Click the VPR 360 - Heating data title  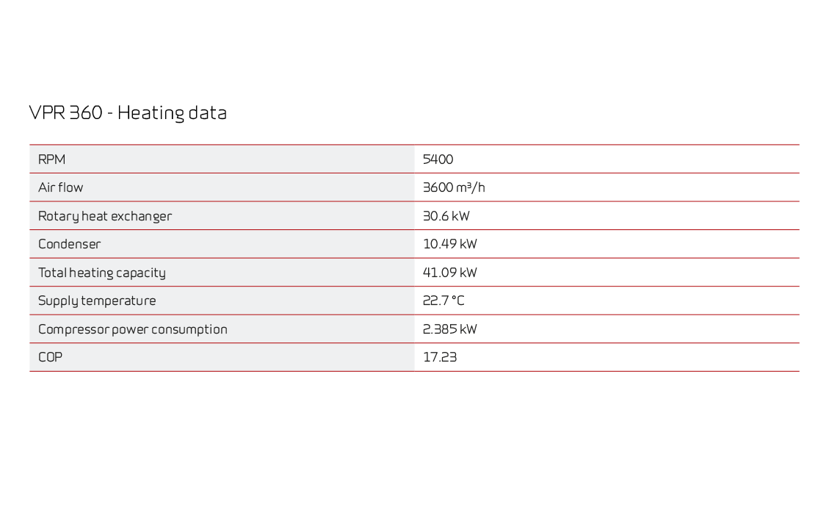(x=128, y=113)
